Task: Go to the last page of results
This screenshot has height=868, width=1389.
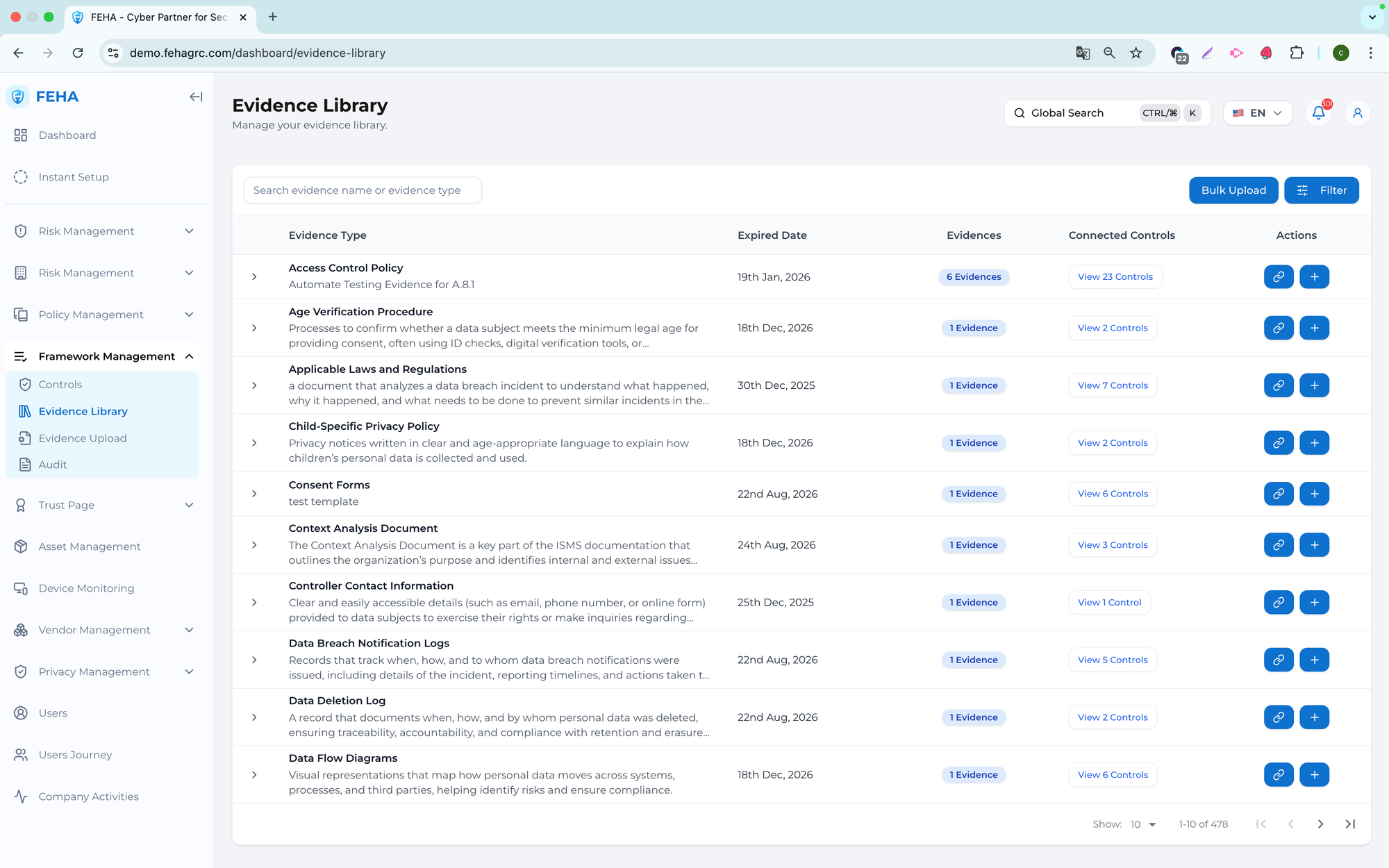Action: [1350, 824]
